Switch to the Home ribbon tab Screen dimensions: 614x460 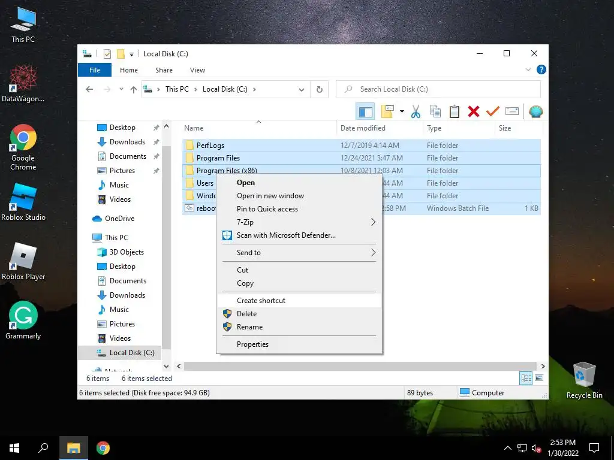[x=129, y=70]
